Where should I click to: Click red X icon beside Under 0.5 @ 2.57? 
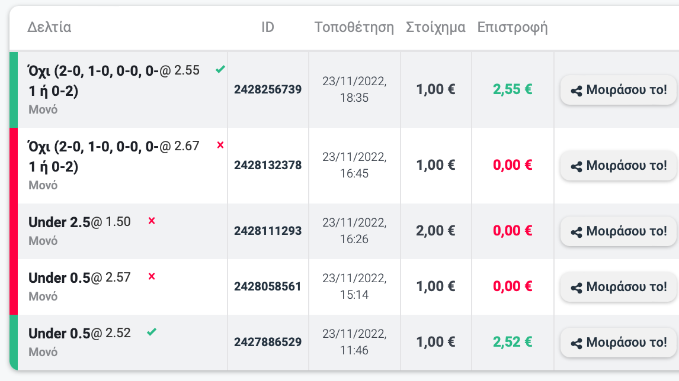tap(152, 276)
